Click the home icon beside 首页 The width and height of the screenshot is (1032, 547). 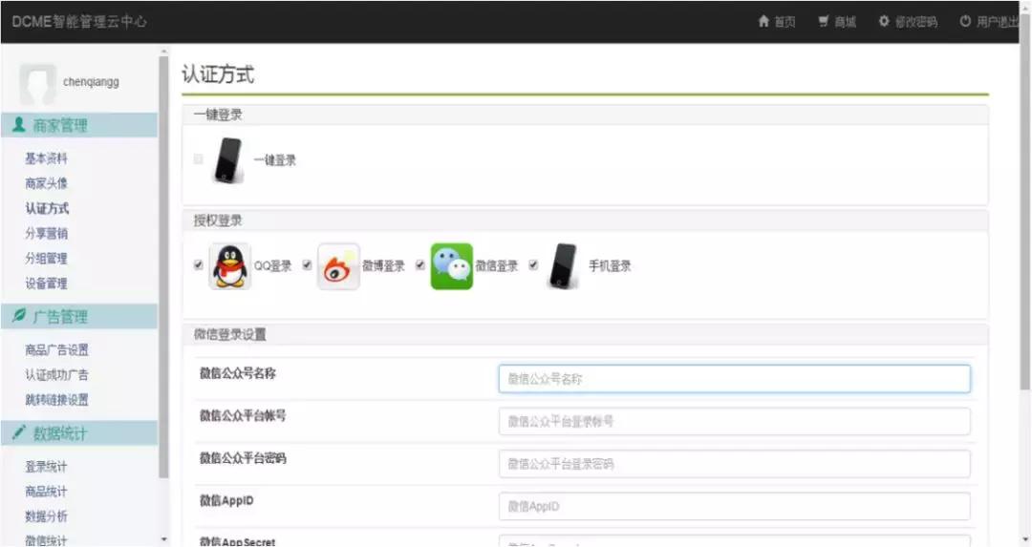[x=763, y=21]
